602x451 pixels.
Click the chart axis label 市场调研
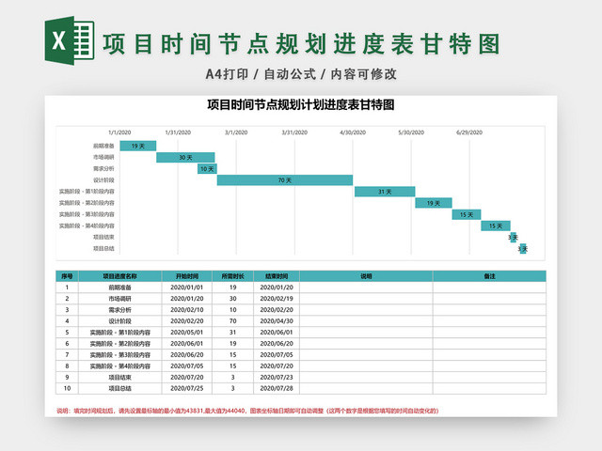pos(103,157)
